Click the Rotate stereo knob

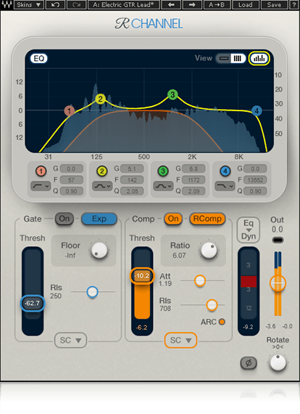pyautogui.click(x=278, y=362)
